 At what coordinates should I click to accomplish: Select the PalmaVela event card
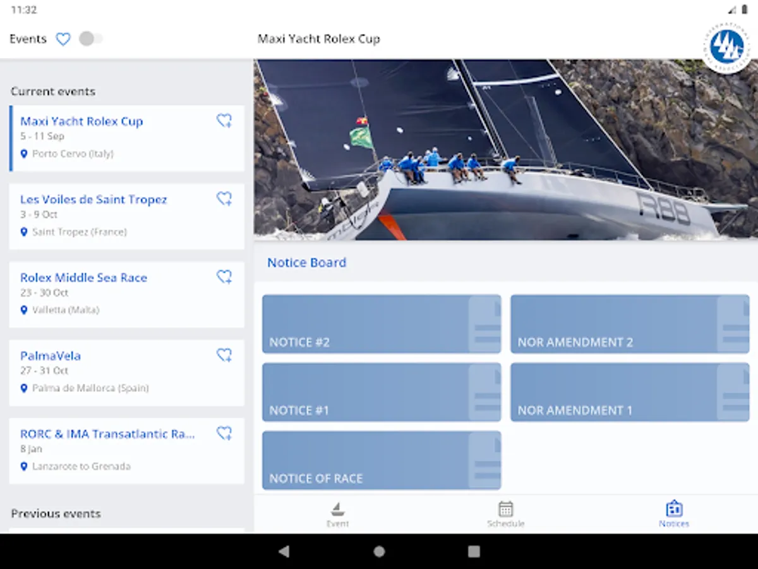[126, 373]
